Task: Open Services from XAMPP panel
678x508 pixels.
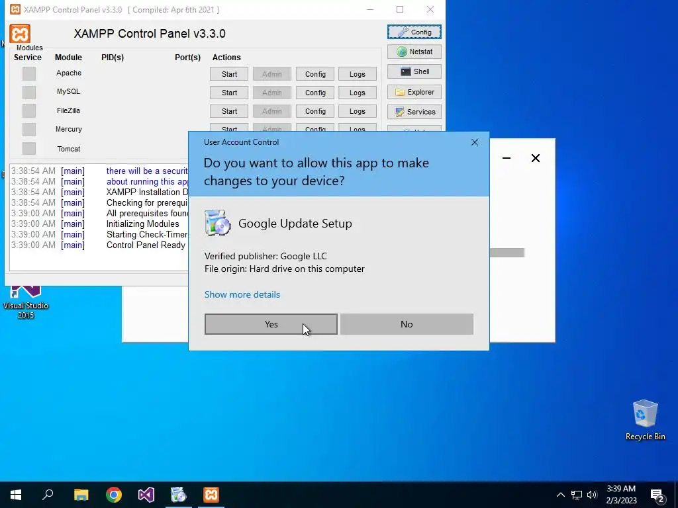Action: [x=414, y=112]
